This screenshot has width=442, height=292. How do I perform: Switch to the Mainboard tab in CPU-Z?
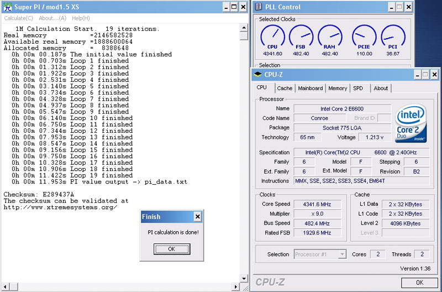[311, 88]
